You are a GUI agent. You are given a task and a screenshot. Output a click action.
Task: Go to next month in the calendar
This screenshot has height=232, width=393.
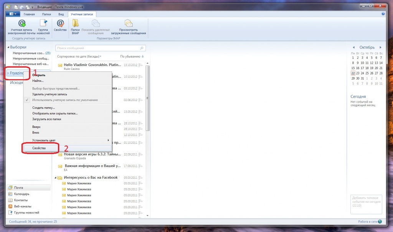click(380, 47)
